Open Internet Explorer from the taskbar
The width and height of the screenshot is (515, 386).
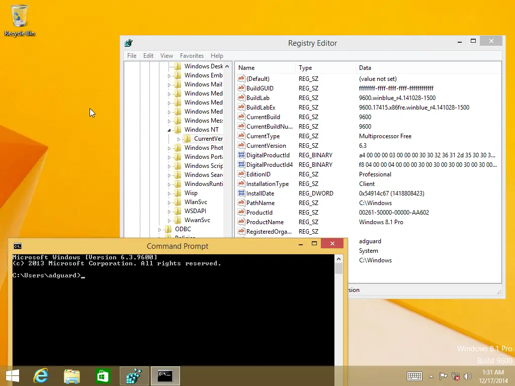click(x=41, y=375)
